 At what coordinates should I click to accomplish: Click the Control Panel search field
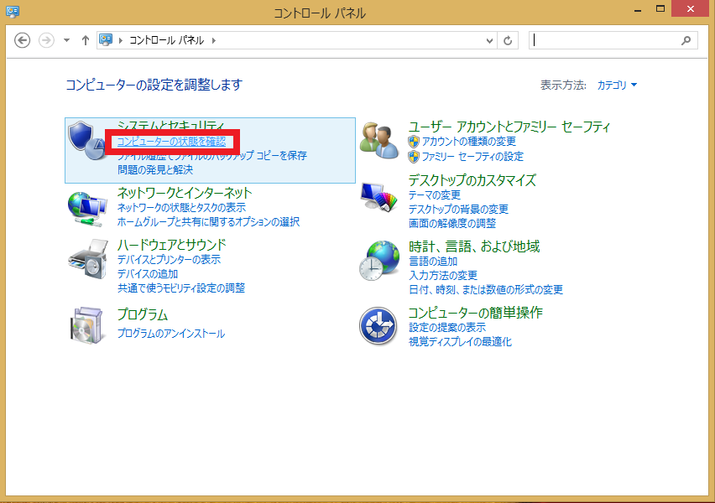click(604, 40)
